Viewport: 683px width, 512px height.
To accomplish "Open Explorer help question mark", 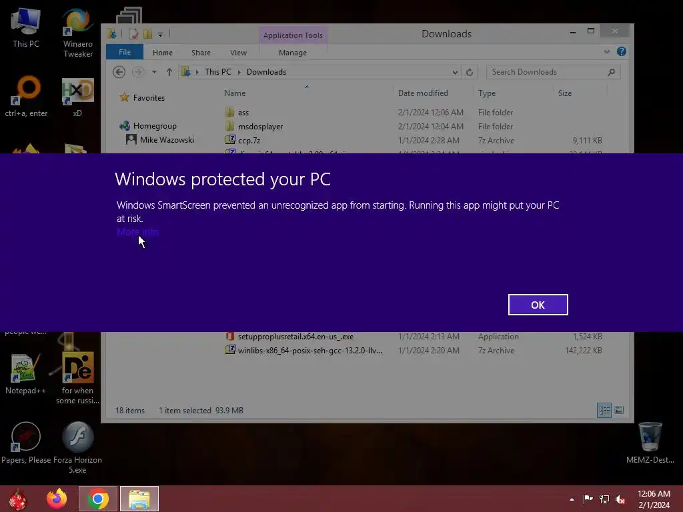I will pyautogui.click(x=622, y=51).
